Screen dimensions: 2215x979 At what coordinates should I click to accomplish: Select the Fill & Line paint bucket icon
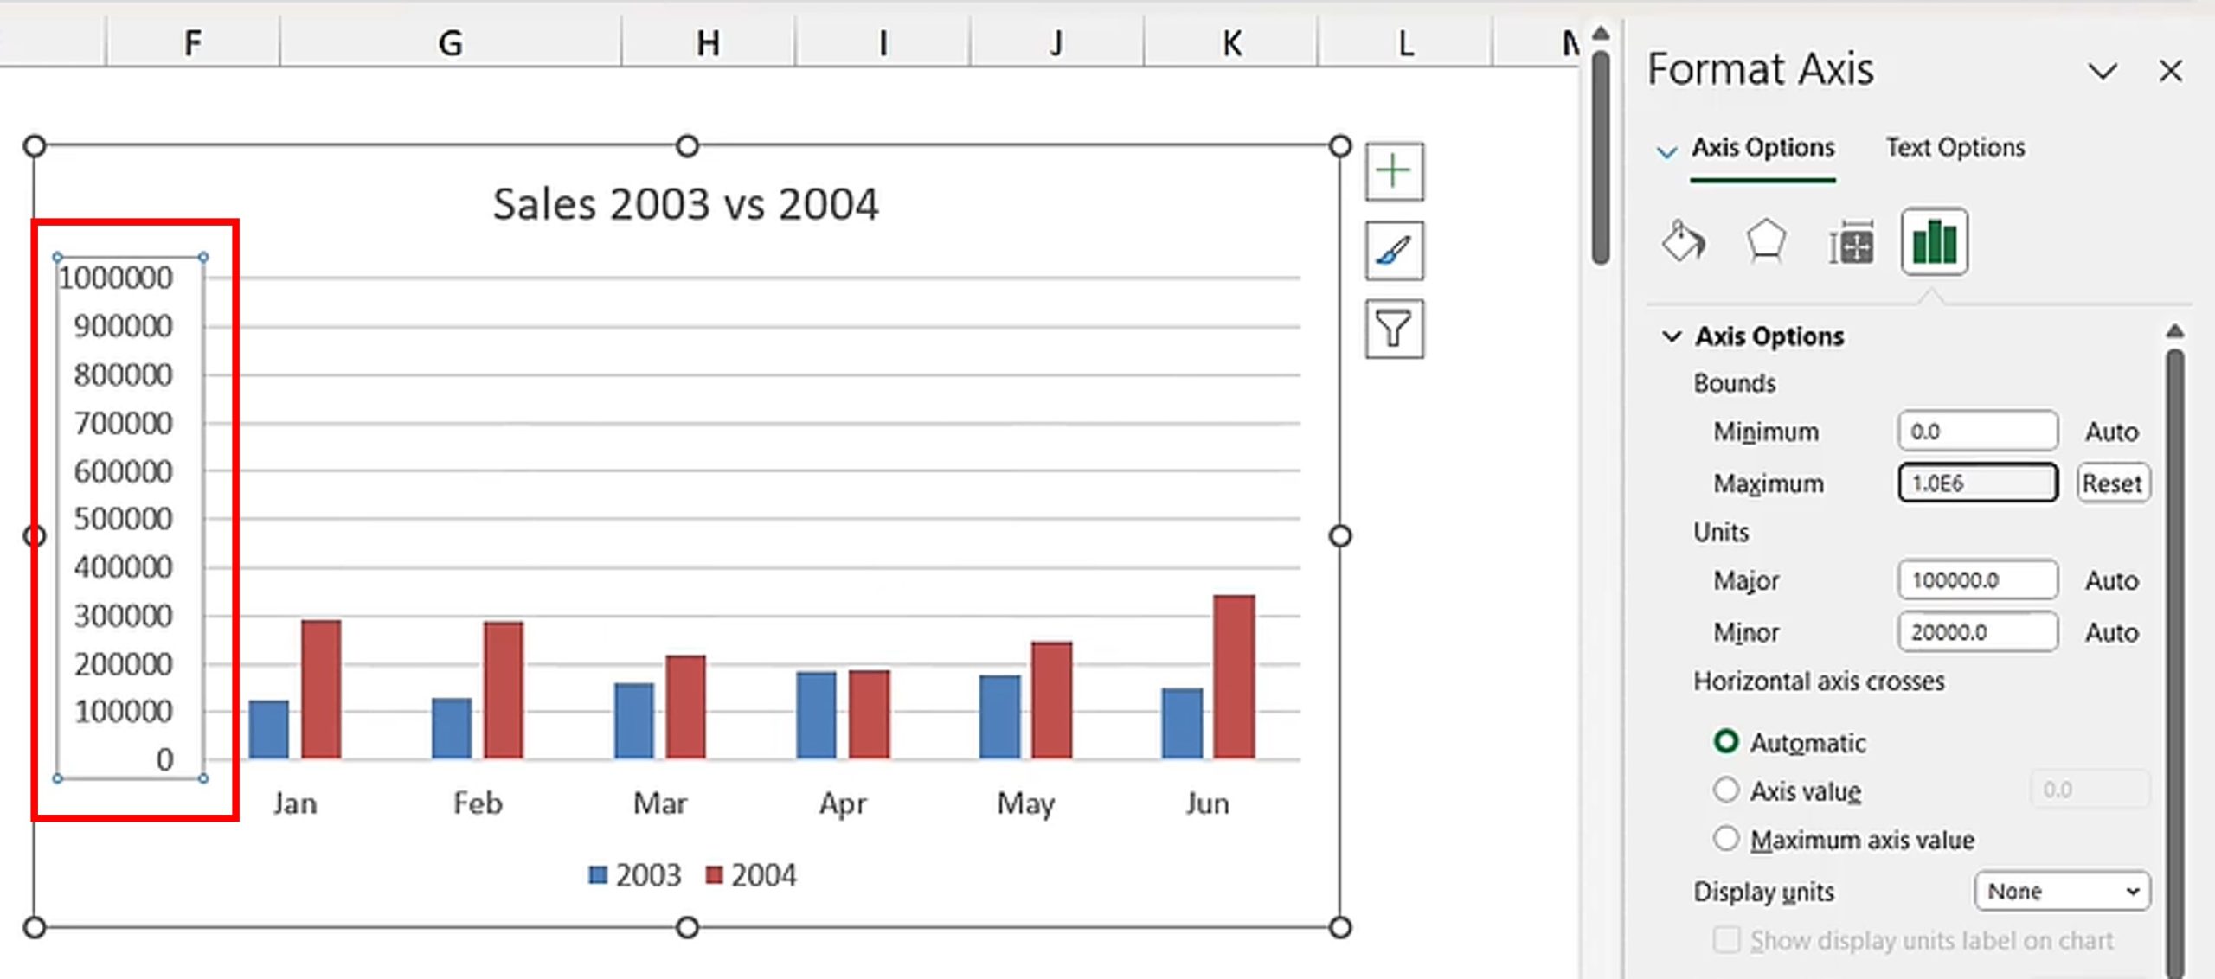coord(1683,241)
